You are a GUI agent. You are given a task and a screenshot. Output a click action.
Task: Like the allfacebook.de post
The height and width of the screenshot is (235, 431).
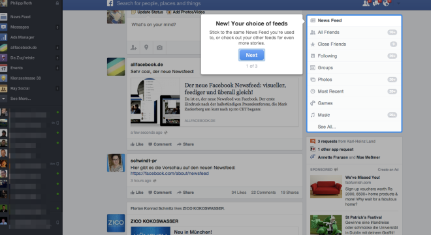tap(137, 144)
